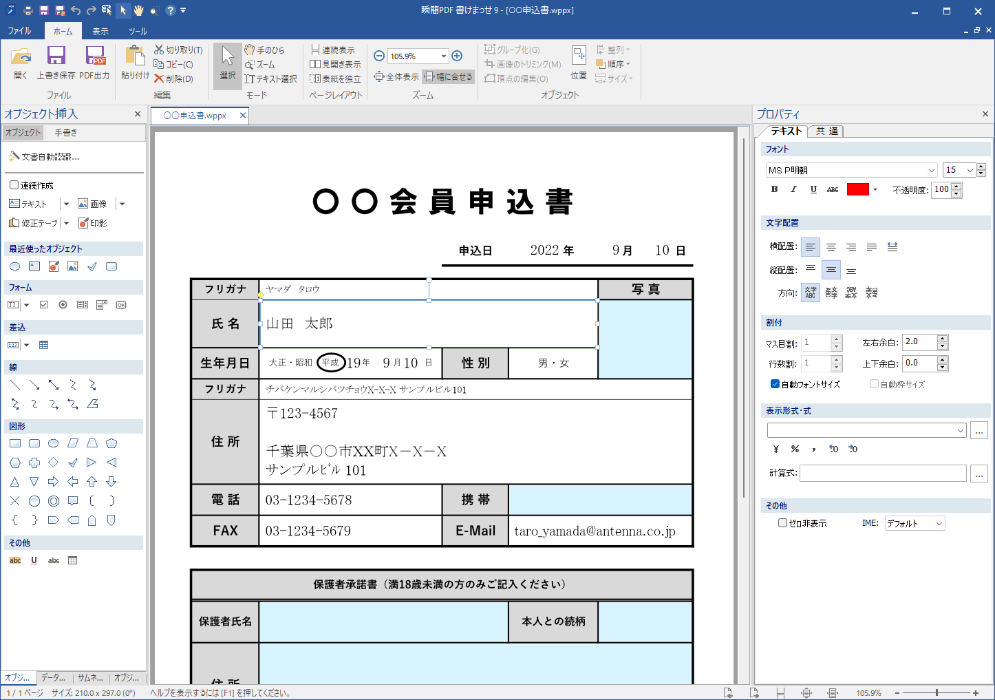
Task: Switch to the ツール ribbon tab
Action: [x=138, y=31]
